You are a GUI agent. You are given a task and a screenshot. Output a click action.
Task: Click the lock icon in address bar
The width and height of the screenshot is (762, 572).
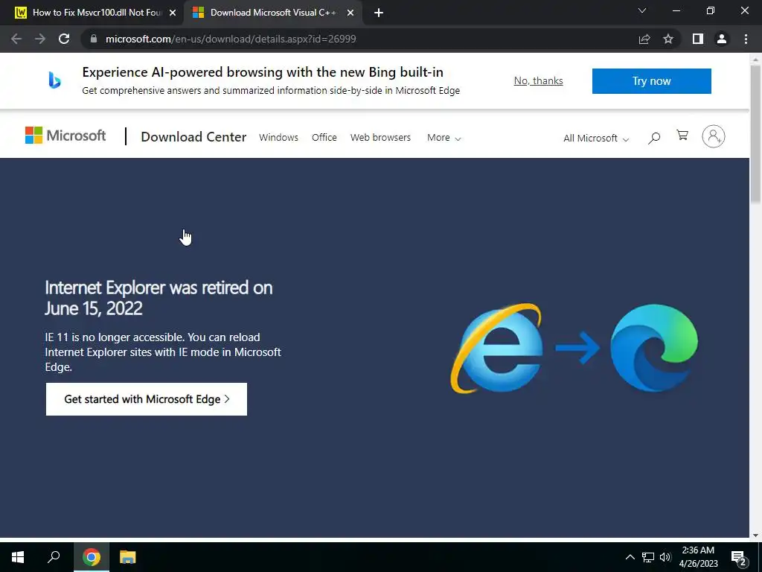tap(94, 39)
